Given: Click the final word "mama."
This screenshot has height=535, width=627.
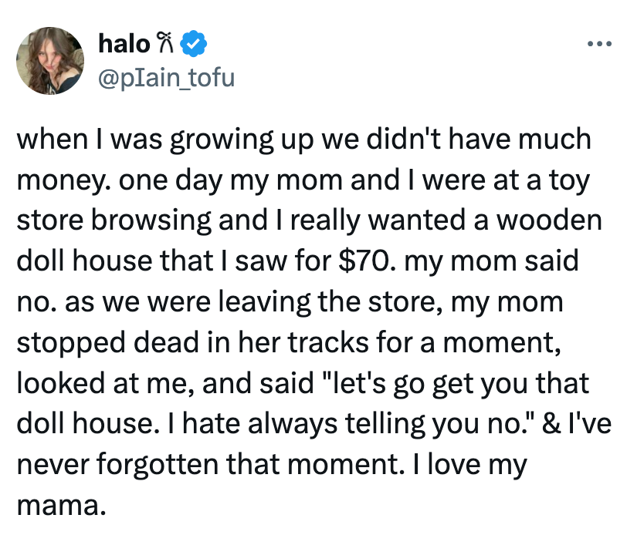Looking at the screenshot, I should 59,506.
